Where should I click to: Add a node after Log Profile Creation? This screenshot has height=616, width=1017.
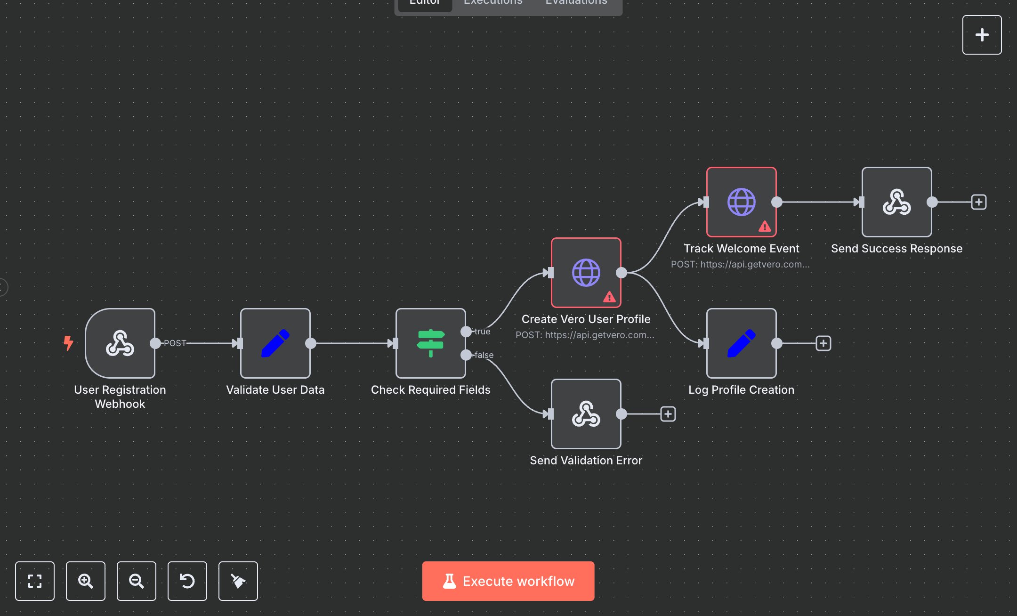click(823, 343)
